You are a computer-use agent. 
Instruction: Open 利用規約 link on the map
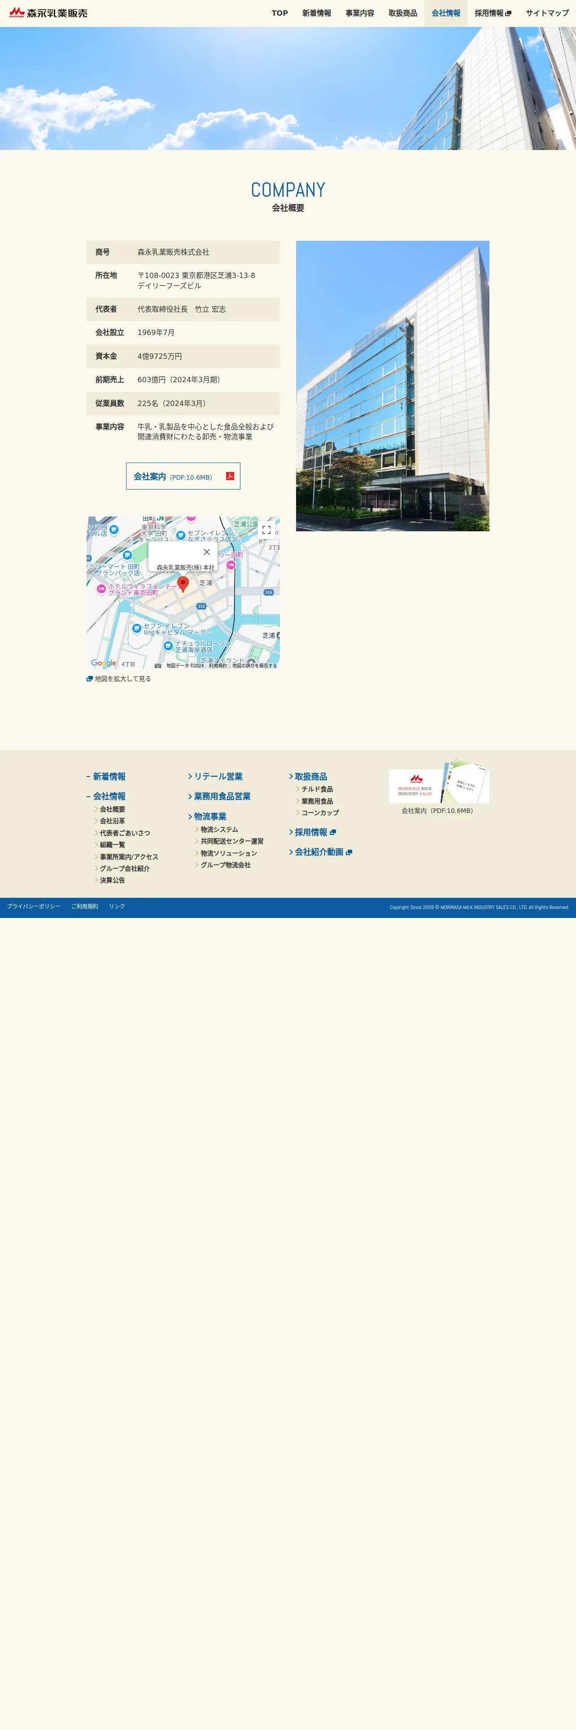(x=218, y=666)
